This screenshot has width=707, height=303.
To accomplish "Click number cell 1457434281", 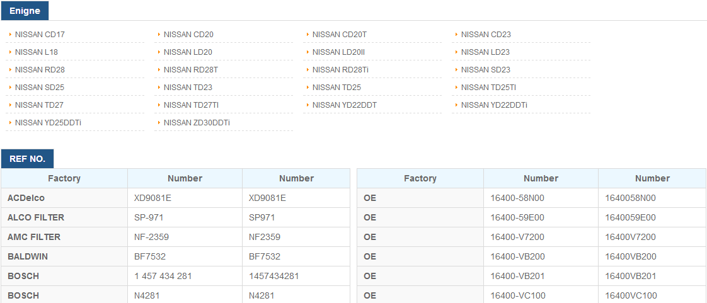I will tap(296, 276).
